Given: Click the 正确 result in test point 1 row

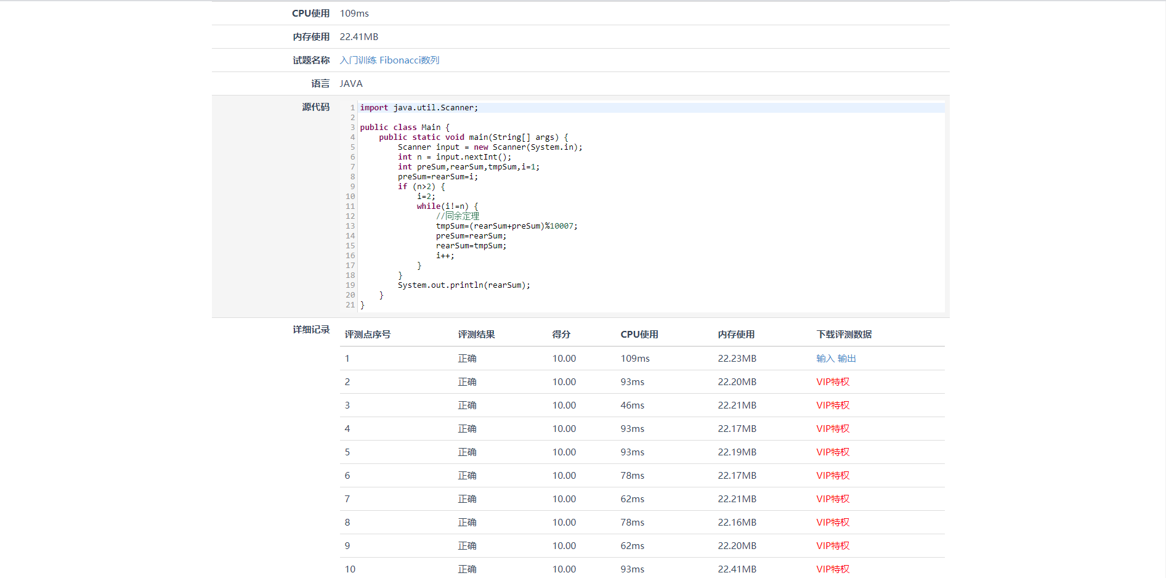Looking at the screenshot, I should [x=467, y=359].
